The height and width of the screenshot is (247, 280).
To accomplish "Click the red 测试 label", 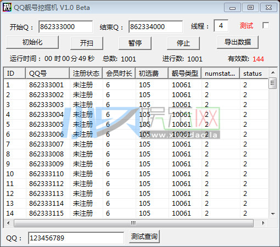I will [x=247, y=26].
